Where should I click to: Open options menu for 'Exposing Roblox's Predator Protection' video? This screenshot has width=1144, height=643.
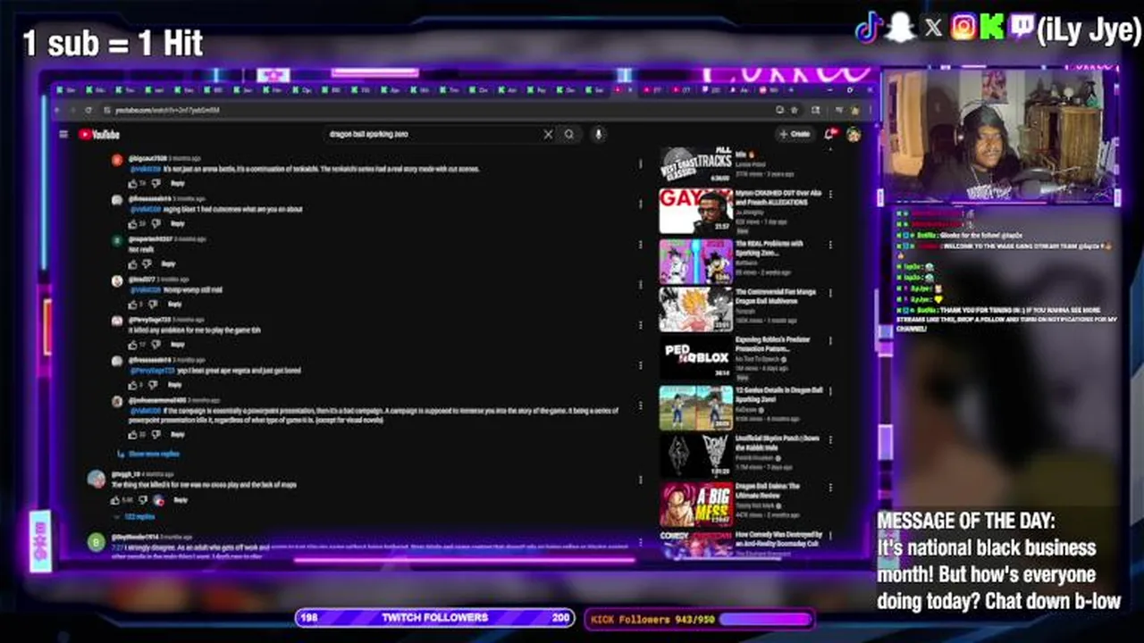click(x=831, y=341)
